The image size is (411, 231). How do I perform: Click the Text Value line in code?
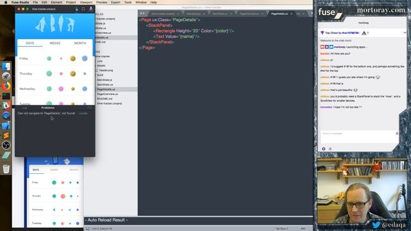click(x=177, y=37)
